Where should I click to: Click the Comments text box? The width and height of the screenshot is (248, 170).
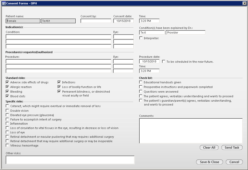pos(191,131)
